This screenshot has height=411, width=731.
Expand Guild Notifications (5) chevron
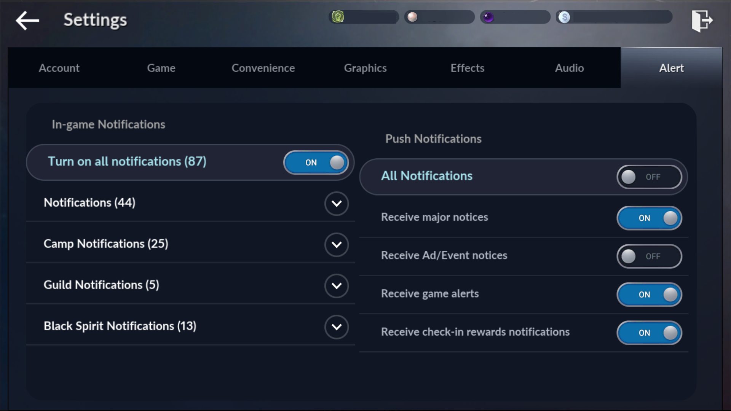pyautogui.click(x=337, y=286)
